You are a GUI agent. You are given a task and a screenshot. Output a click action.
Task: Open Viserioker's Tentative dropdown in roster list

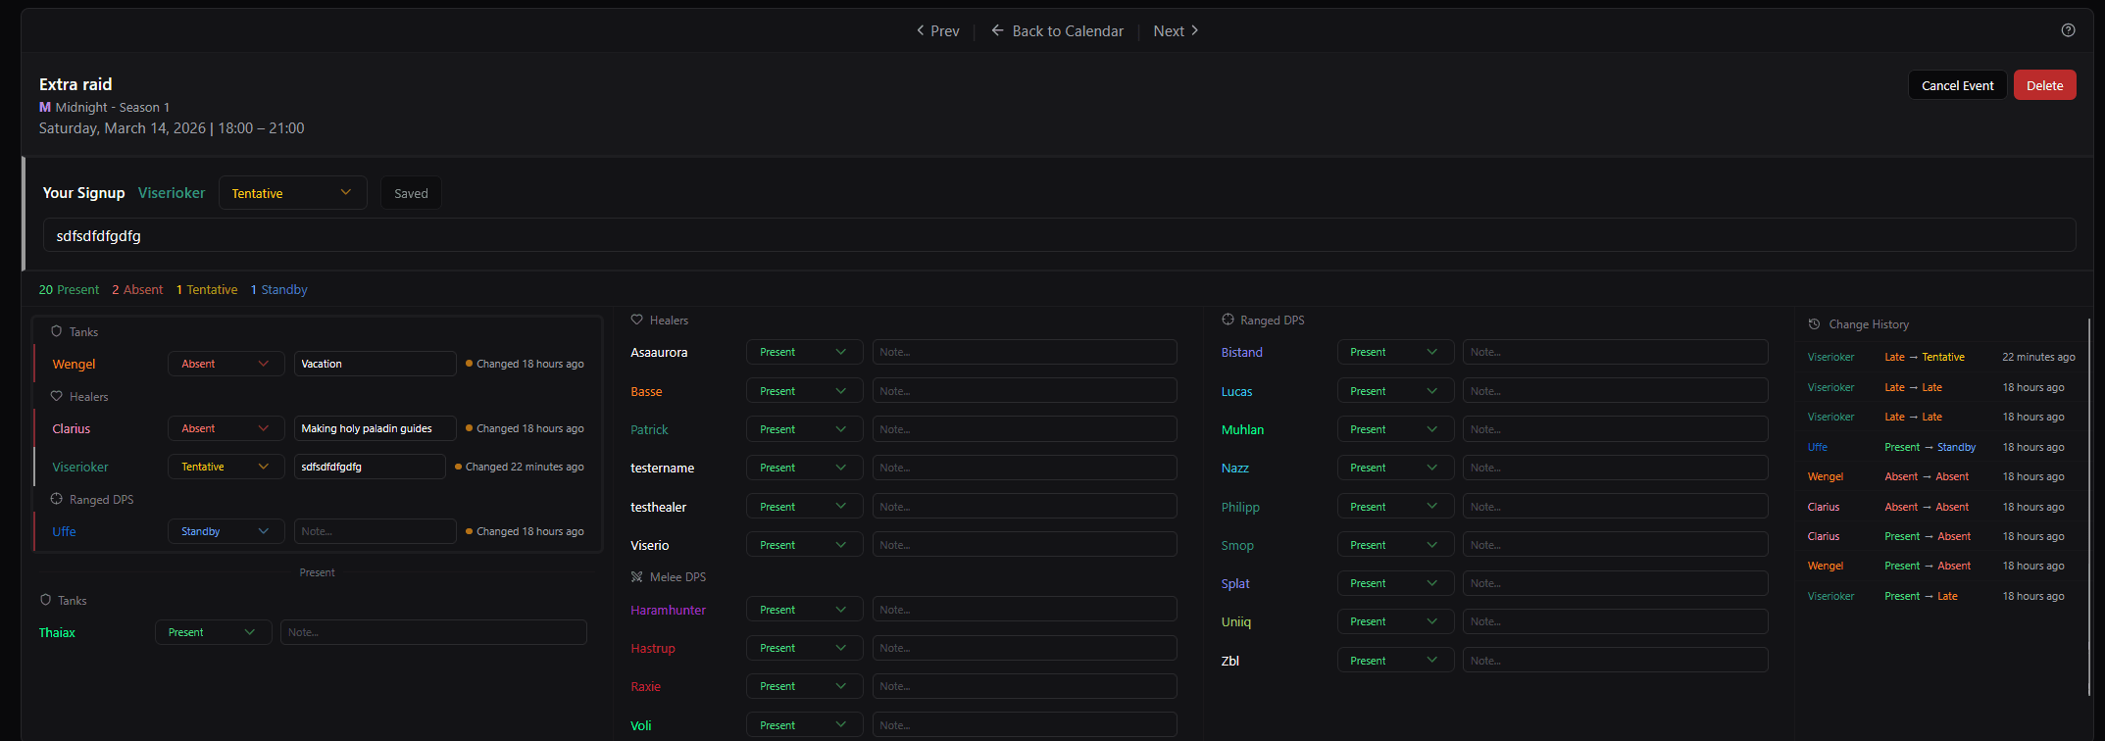[226, 467]
